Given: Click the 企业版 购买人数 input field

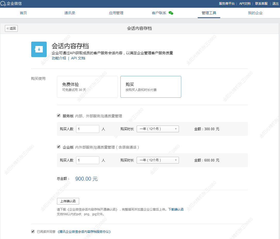Looking at the screenshot, I should 87,160.
